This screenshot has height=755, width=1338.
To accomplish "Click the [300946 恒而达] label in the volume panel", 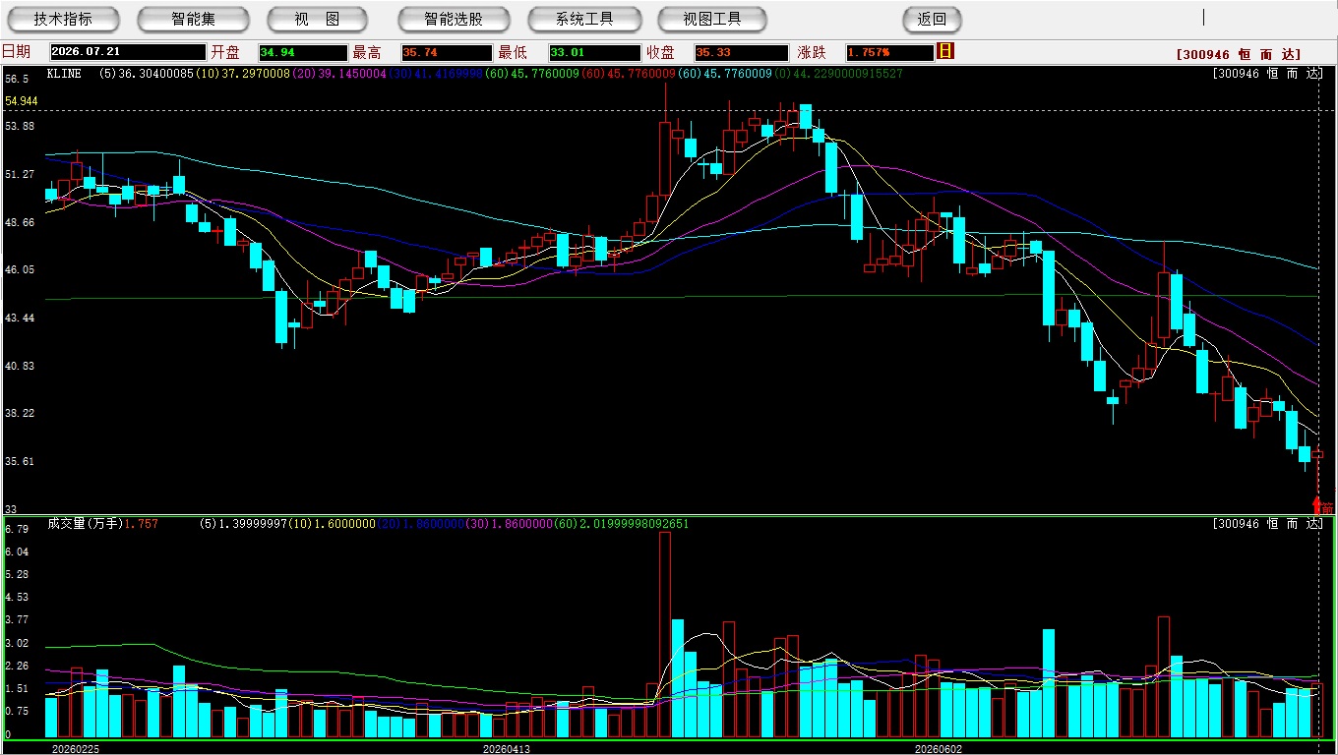I will tap(1266, 524).
